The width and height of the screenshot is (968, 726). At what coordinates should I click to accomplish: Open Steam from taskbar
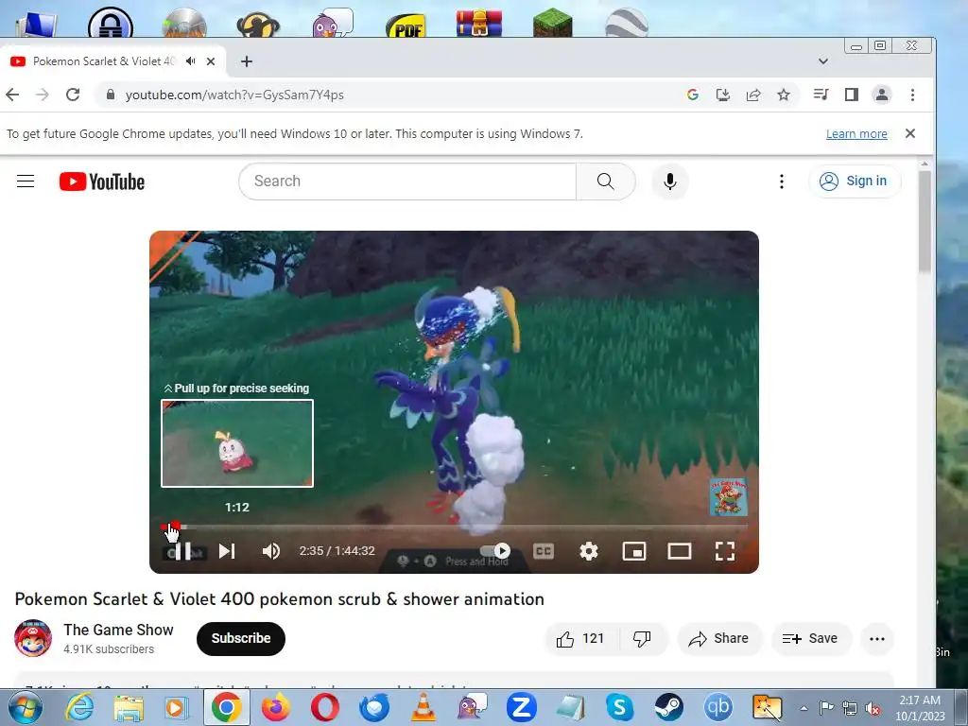(668, 707)
